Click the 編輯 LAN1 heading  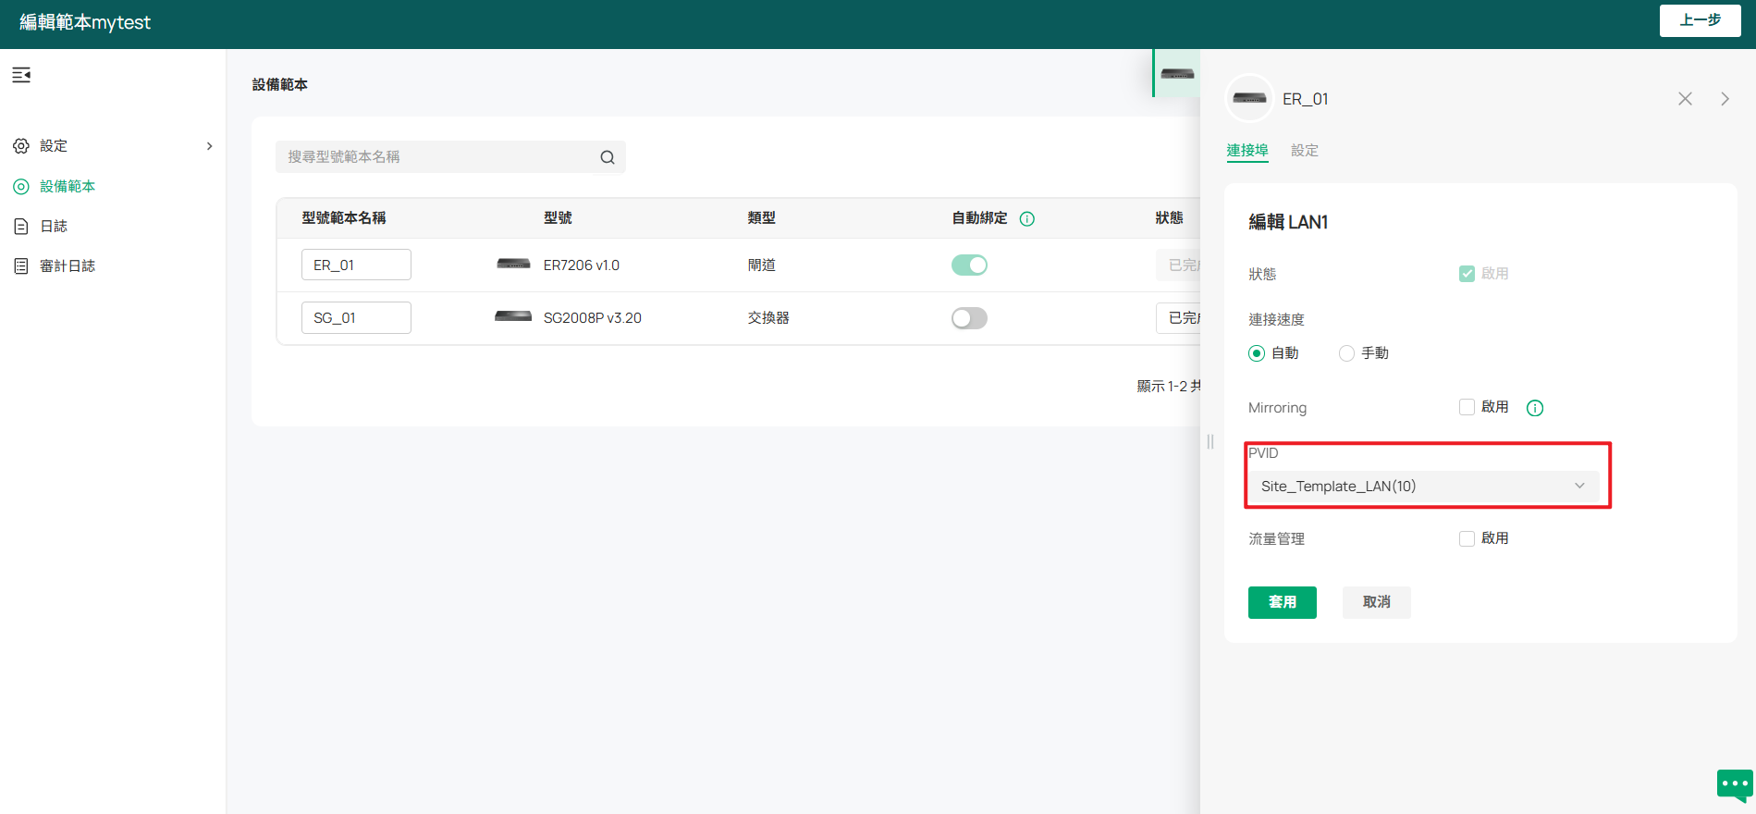pos(1288,222)
